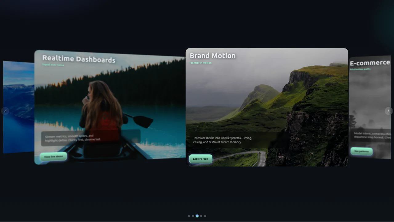
Task: Click the next slide arrow
Action: click(389, 111)
